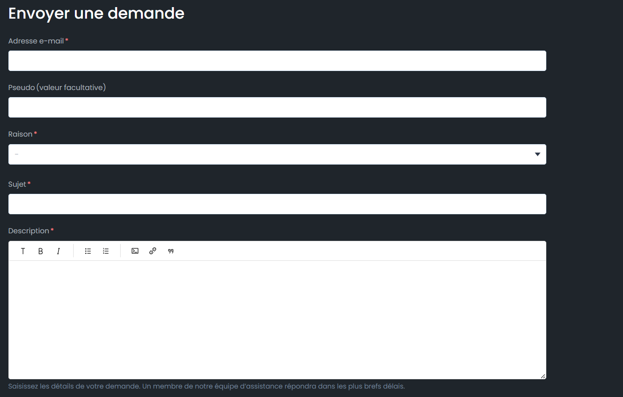Click the "Pseudo (valeur facultative)" label
Viewport: 623px width, 397px height.
click(x=57, y=87)
